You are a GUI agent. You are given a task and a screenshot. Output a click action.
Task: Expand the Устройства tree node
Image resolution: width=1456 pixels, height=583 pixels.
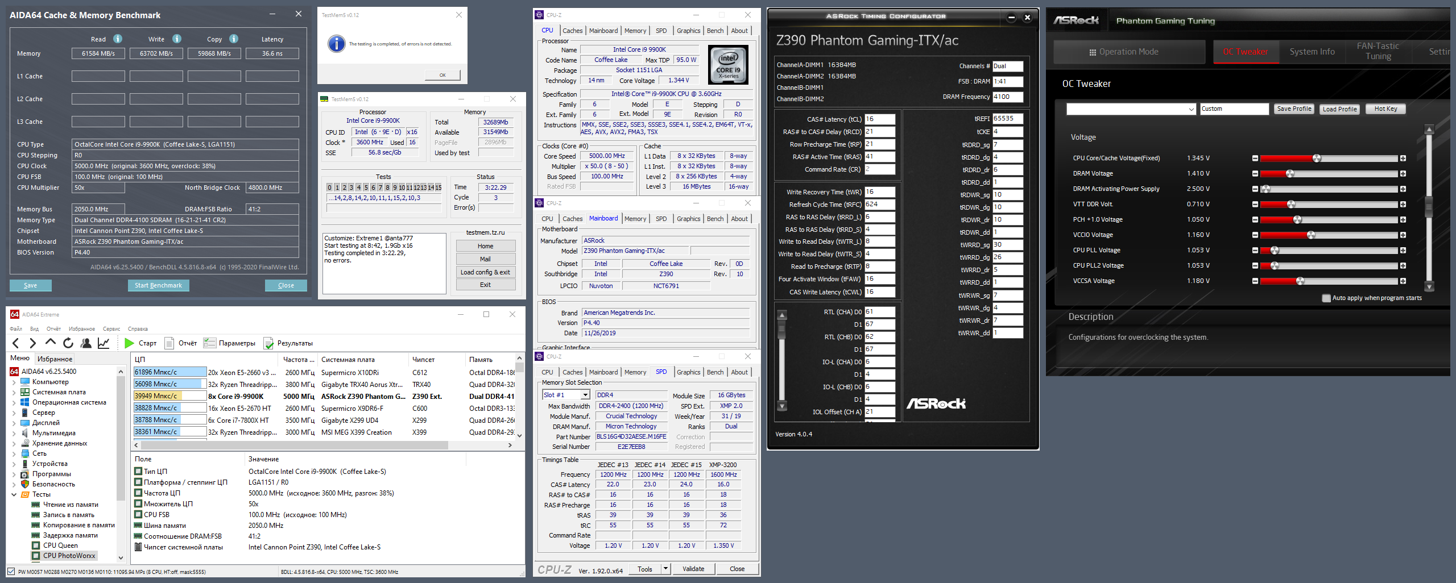tap(14, 464)
